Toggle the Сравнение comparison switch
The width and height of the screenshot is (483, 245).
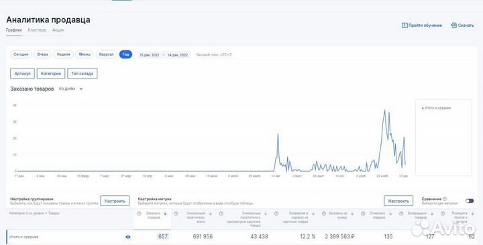470,201
